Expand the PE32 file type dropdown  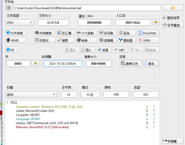pos(20,22)
